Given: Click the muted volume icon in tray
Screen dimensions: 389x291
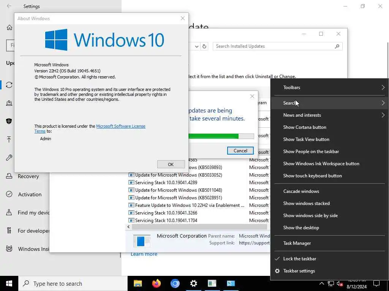Looking at the screenshot, I should (x=340, y=283).
